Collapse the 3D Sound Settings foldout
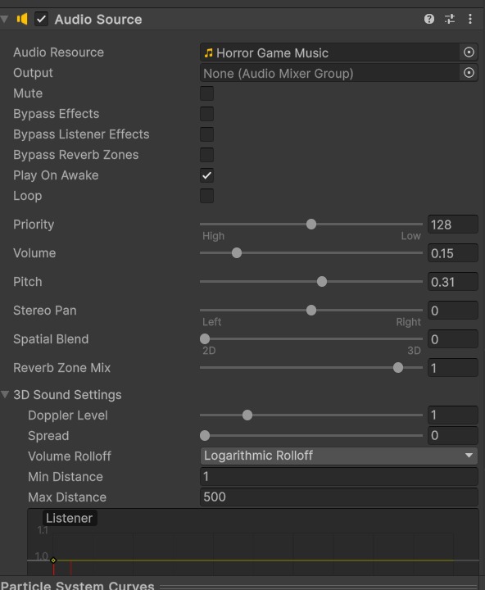The width and height of the screenshot is (485, 590). tap(5, 394)
